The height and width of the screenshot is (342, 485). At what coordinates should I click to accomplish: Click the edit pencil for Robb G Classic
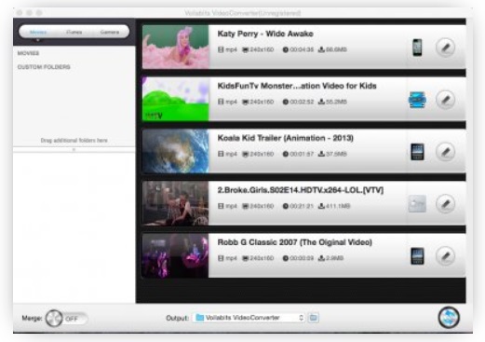pyautogui.click(x=445, y=256)
